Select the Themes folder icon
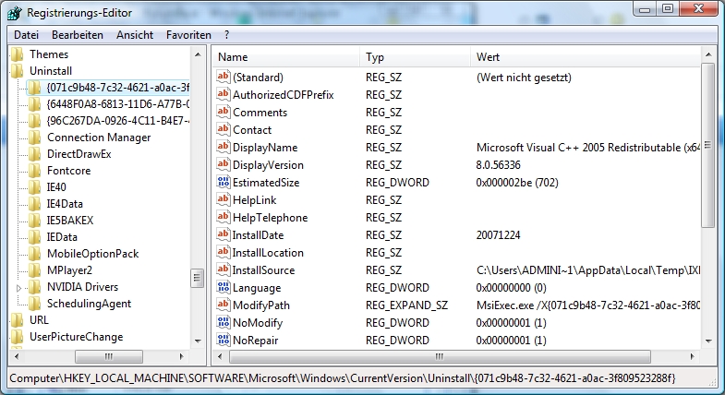 click(18, 54)
